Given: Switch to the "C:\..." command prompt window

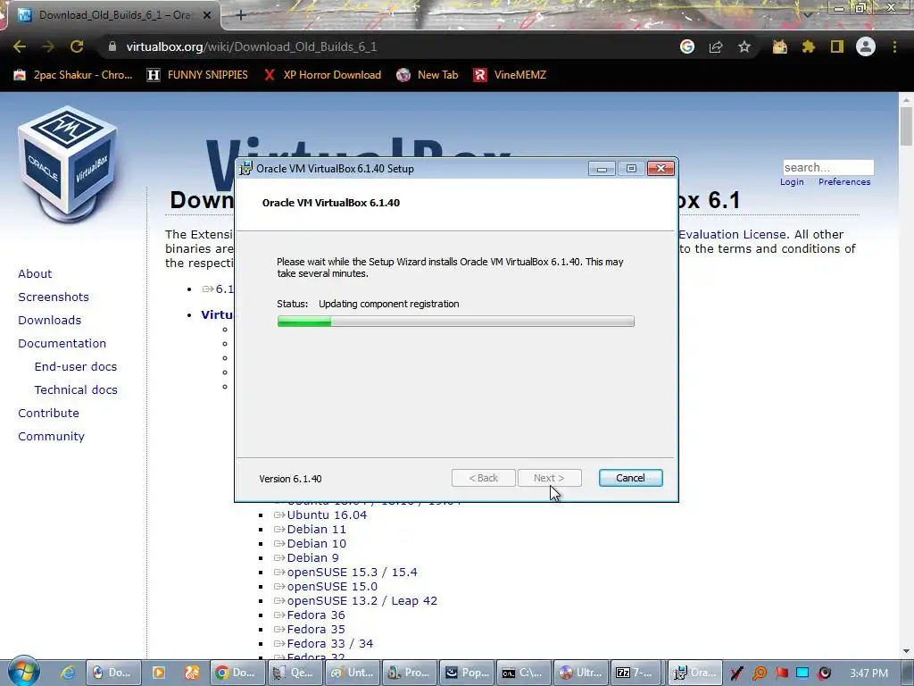Looking at the screenshot, I should (523, 673).
